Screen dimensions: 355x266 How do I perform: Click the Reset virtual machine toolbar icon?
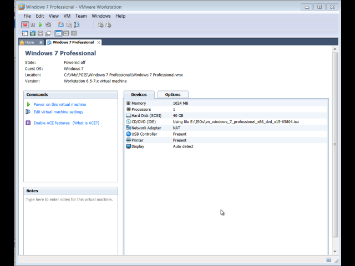(x=48, y=25)
